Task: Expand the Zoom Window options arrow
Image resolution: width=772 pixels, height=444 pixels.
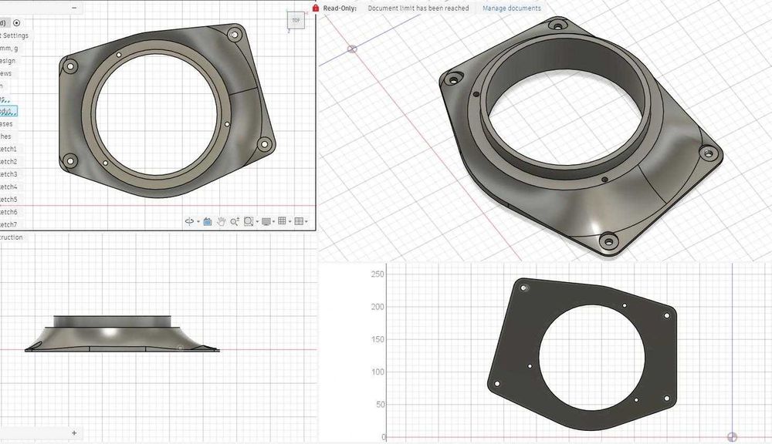Action: click(x=257, y=222)
